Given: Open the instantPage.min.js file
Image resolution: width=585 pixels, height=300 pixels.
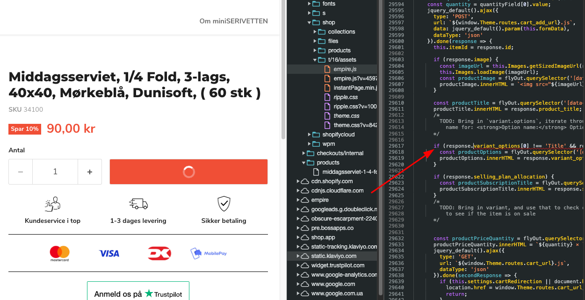Looking at the screenshot, I should 355,88.
